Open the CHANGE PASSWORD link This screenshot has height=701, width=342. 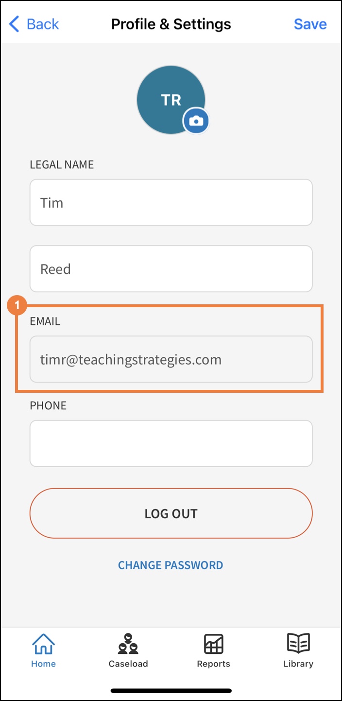click(171, 565)
